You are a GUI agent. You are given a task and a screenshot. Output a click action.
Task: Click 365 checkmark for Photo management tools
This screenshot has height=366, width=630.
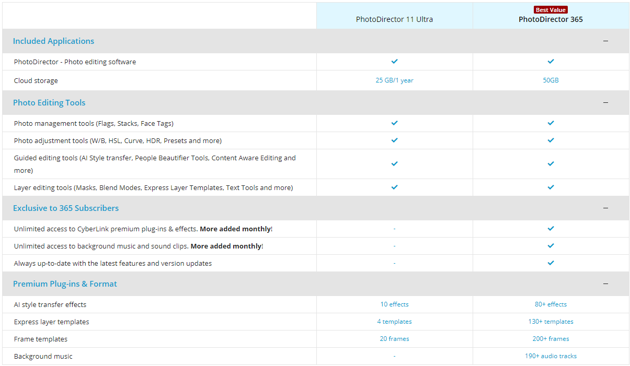click(551, 123)
